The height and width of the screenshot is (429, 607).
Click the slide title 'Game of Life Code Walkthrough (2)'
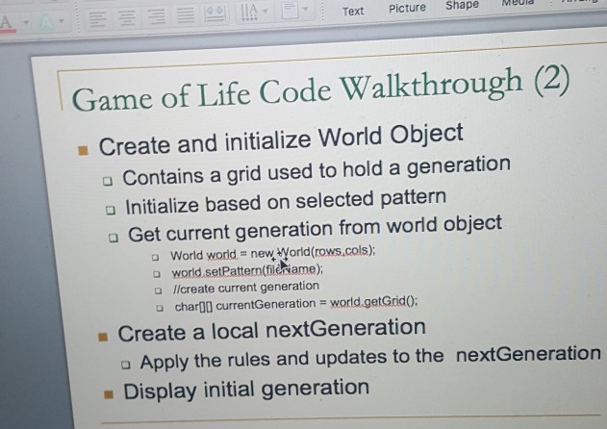click(x=321, y=88)
